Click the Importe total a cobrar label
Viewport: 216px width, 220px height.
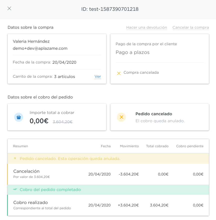[x=52, y=113]
